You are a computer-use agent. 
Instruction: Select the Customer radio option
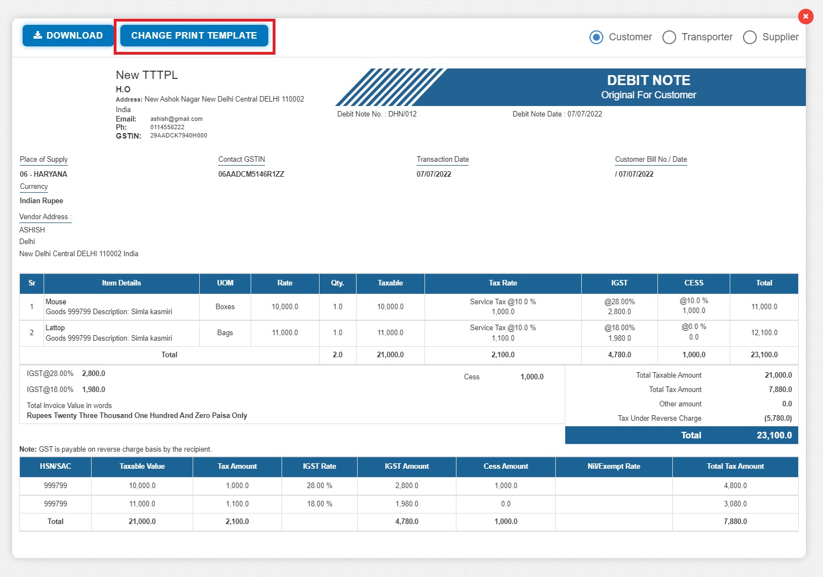[596, 37]
